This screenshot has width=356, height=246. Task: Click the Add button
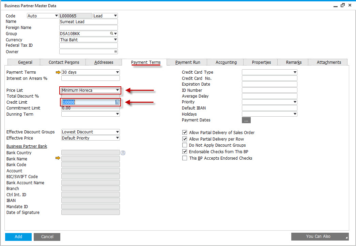[18, 237]
